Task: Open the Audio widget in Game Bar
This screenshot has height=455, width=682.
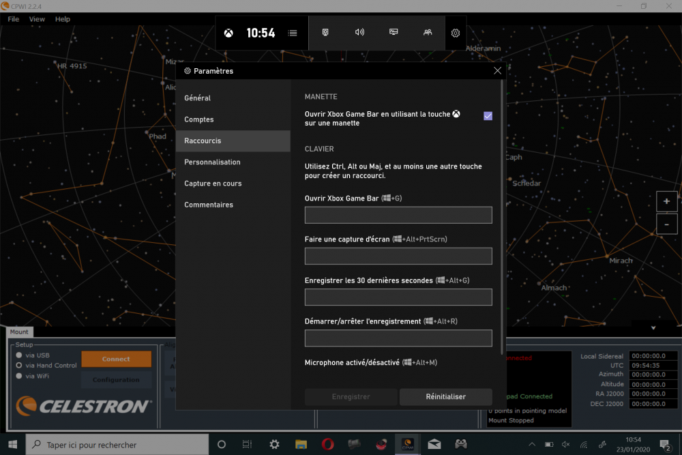Action: tap(360, 33)
